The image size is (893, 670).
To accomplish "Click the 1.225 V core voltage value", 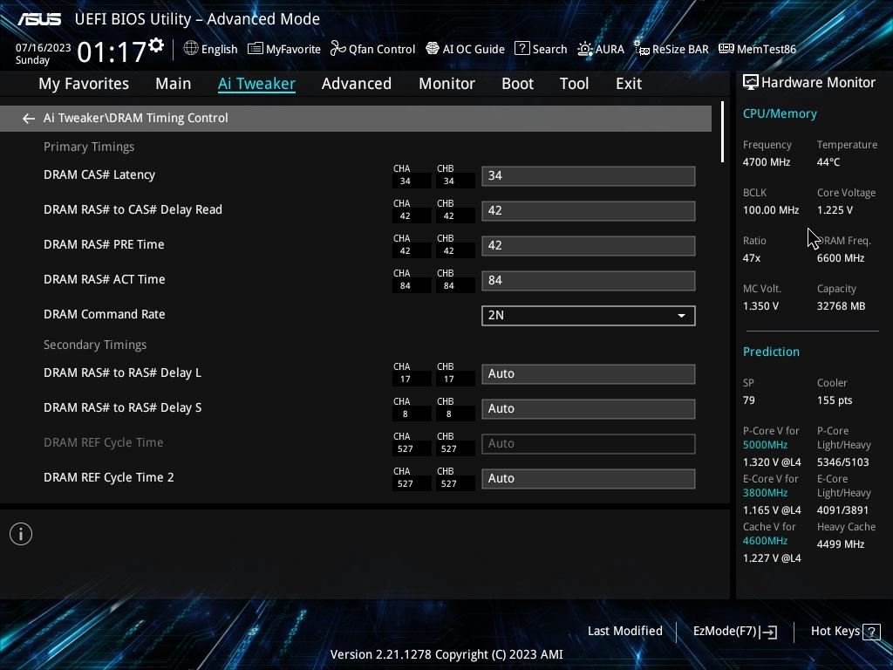I will coord(835,210).
